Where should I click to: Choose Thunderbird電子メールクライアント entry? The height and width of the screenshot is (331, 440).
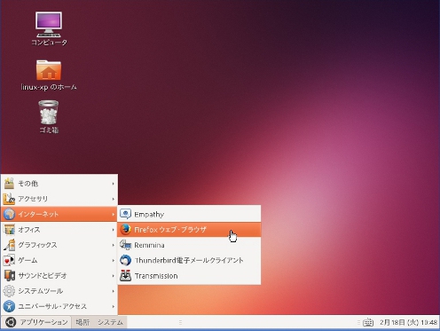(x=189, y=260)
